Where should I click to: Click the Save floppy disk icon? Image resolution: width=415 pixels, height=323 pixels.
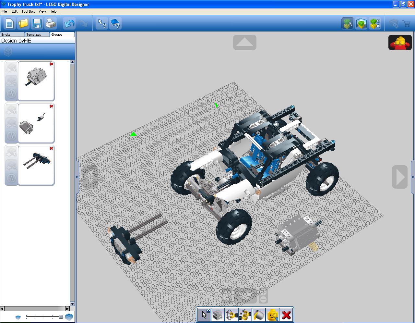pyautogui.click(x=37, y=24)
